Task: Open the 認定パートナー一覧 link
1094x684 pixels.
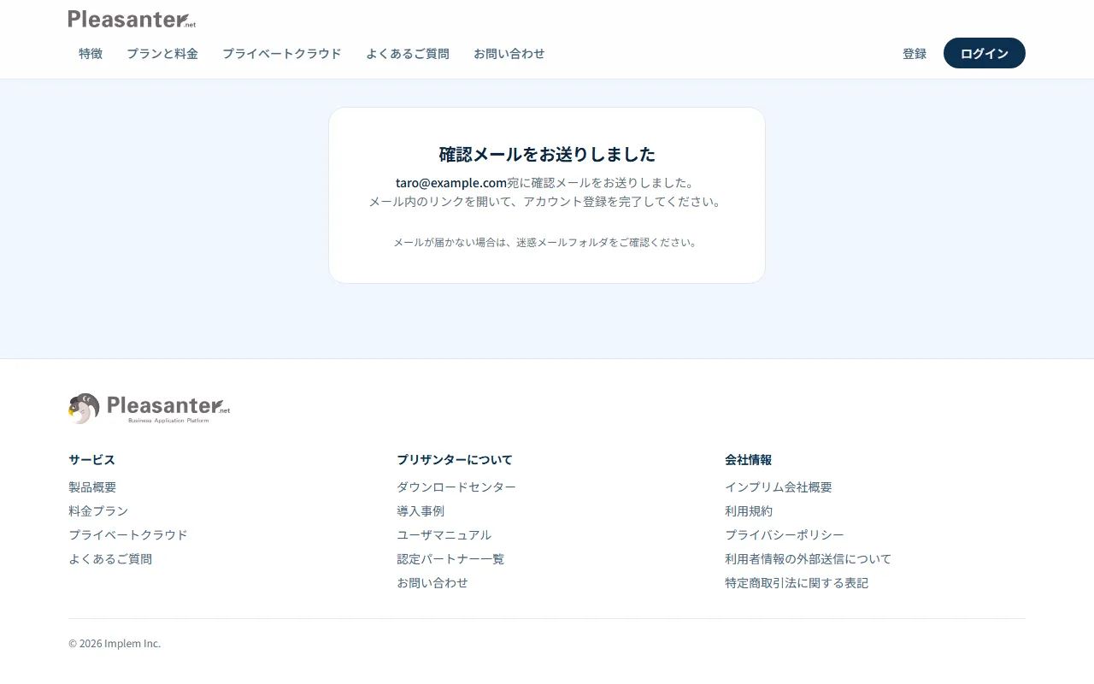Action: click(x=450, y=559)
